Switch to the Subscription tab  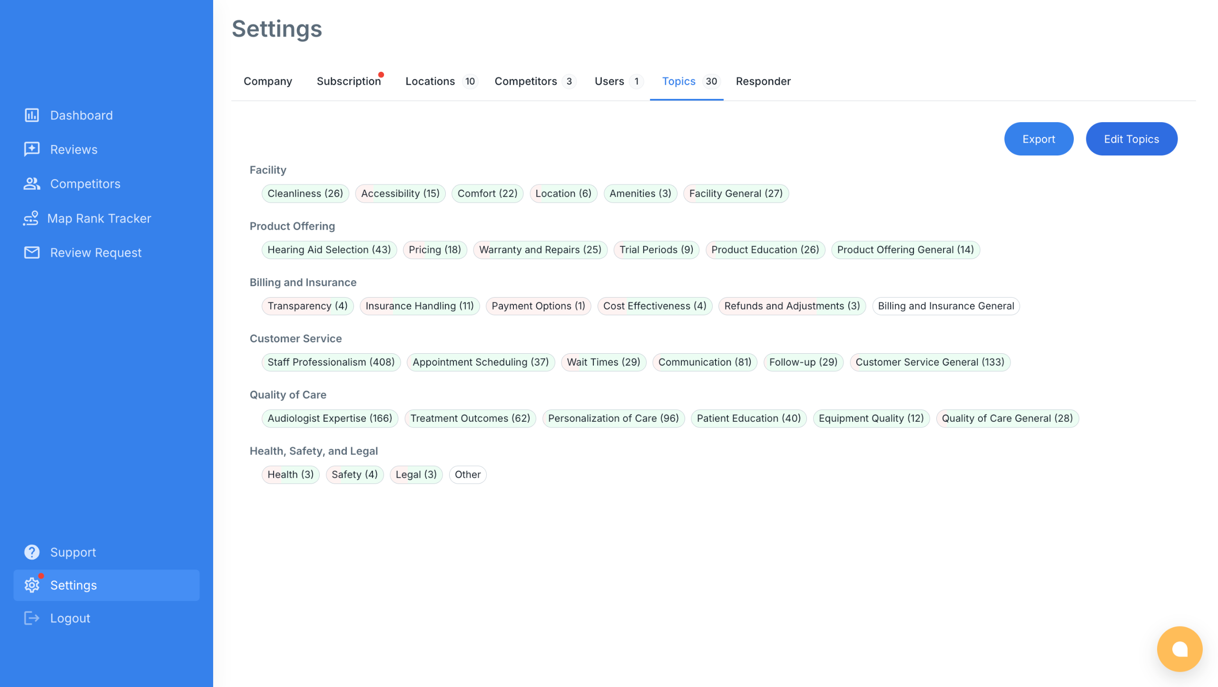point(349,81)
